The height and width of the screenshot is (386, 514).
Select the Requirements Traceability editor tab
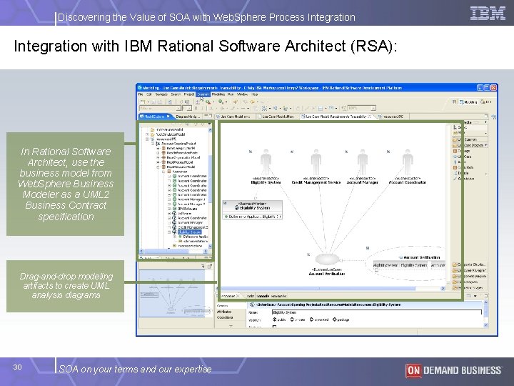(337, 117)
